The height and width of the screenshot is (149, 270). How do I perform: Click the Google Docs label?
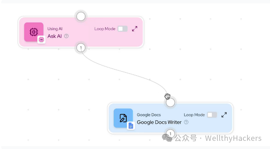click(x=149, y=115)
